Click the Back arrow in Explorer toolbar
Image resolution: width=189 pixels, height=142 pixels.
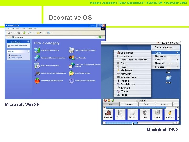(x=9, y=33)
